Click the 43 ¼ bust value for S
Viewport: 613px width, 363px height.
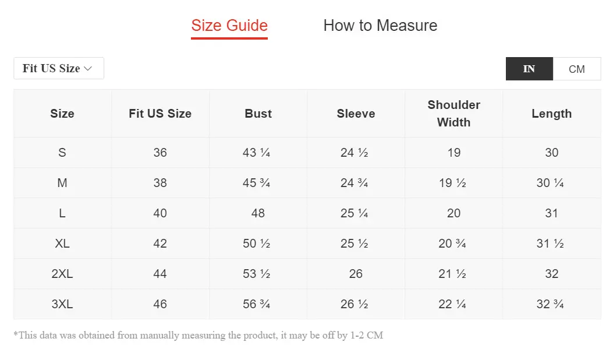click(x=257, y=153)
